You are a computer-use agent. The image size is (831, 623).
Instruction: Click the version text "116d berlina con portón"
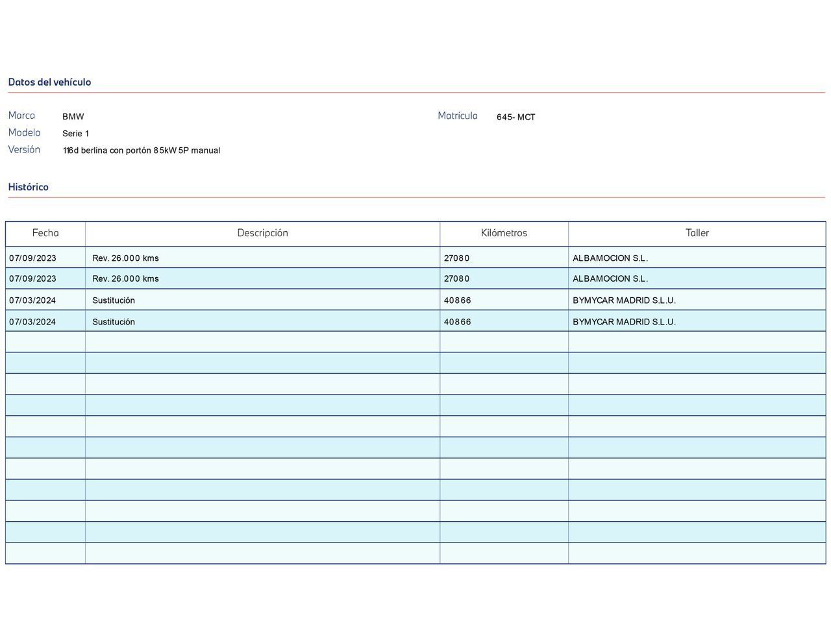point(107,151)
